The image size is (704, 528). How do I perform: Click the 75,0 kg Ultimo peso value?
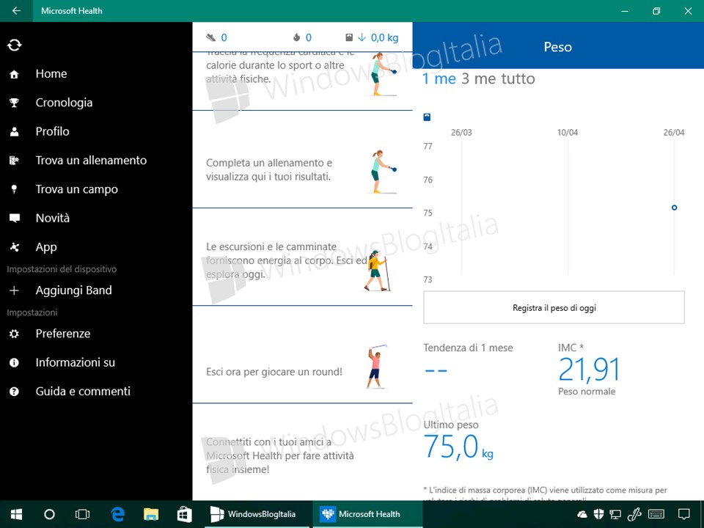(x=458, y=447)
